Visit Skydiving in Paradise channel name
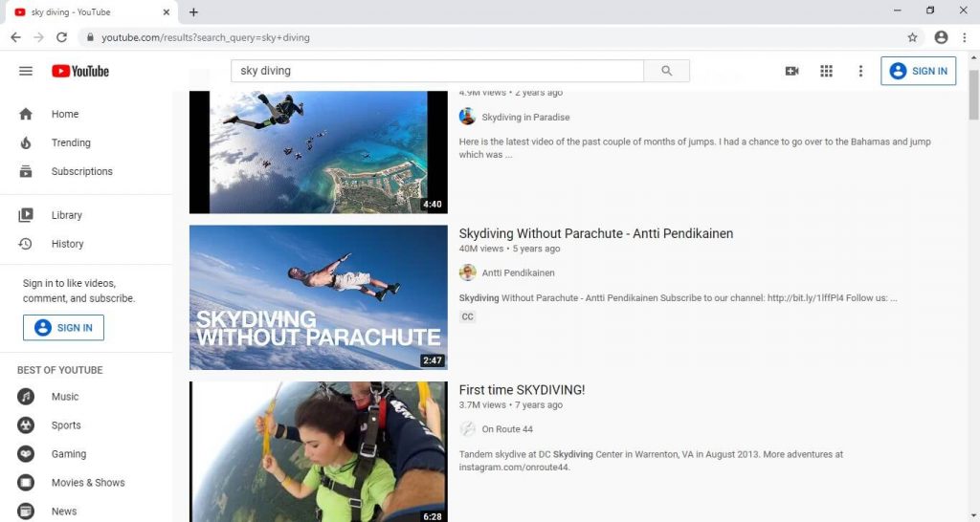The height and width of the screenshot is (522, 980). pos(525,117)
